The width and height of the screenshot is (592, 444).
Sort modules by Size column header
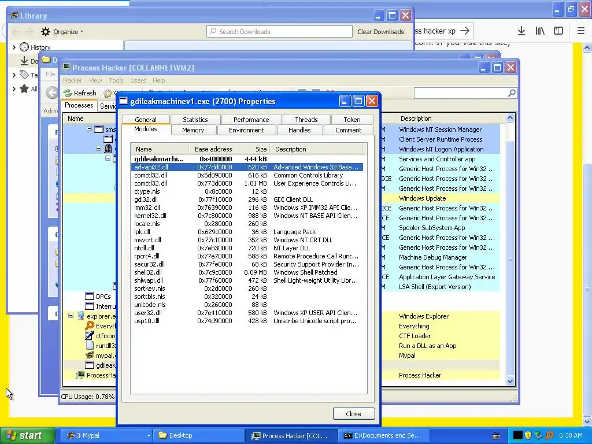(x=252, y=149)
